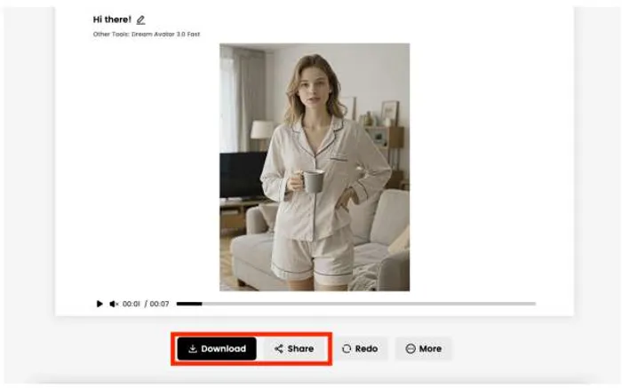Seek to the middle of the video progress bar
The width and height of the screenshot is (622, 388).
click(x=355, y=304)
